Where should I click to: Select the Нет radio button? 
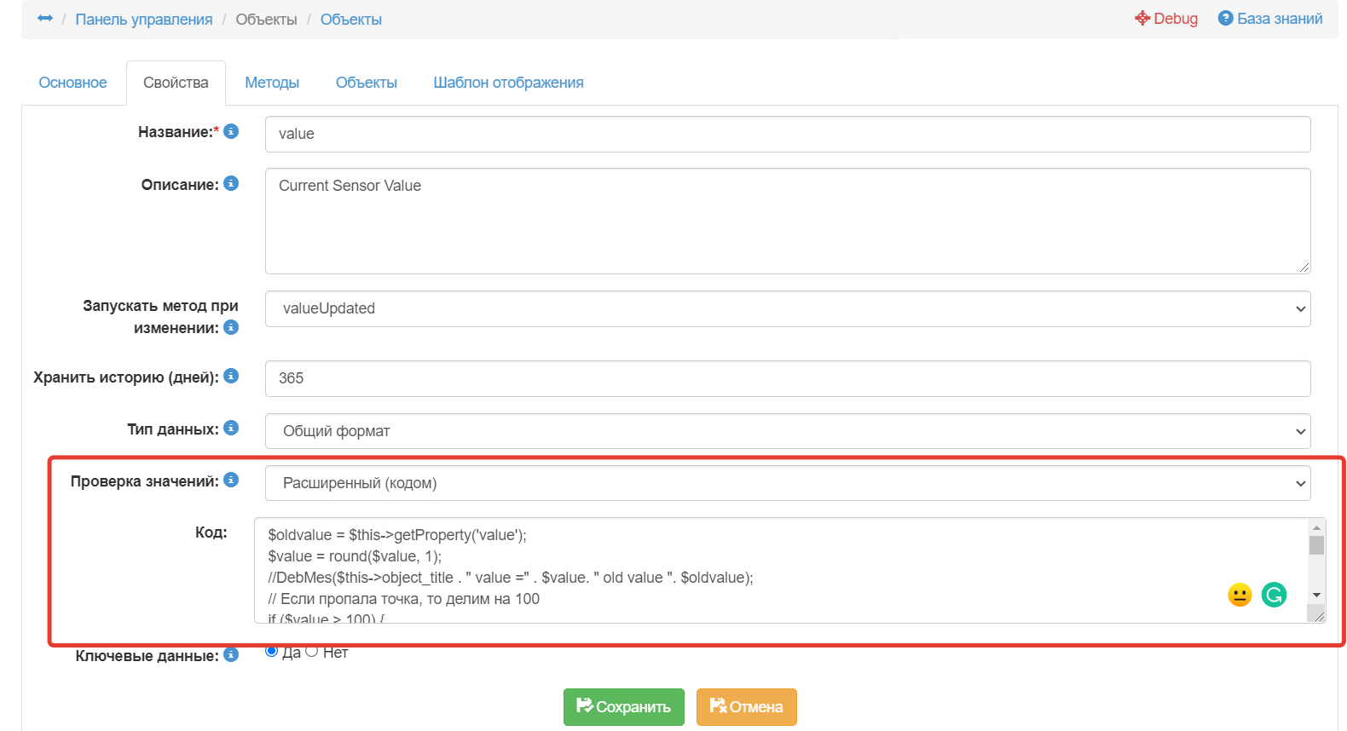click(x=312, y=652)
